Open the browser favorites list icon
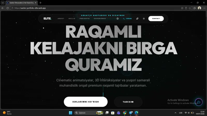 tap(195, 8)
